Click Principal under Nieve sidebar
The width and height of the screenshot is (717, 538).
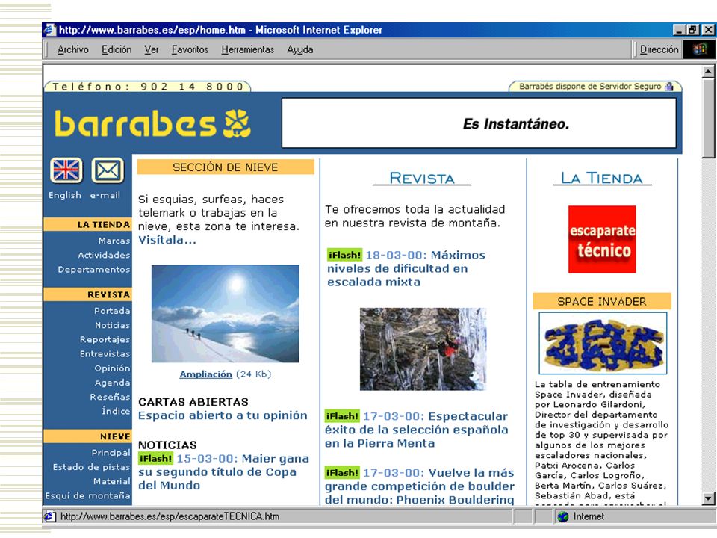111,453
